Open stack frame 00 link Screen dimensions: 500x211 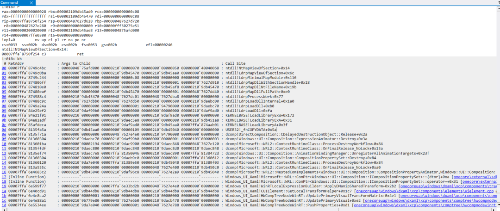point(4,68)
